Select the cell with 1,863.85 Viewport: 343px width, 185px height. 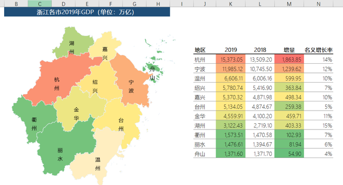289,59
